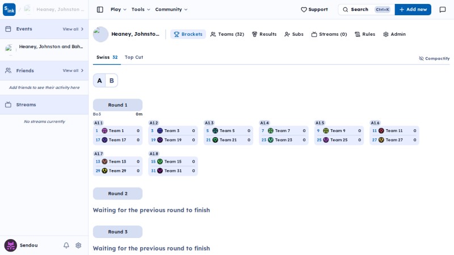Select Team 7 avatar icon
The width and height of the screenshot is (454, 255).
click(x=271, y=131)
